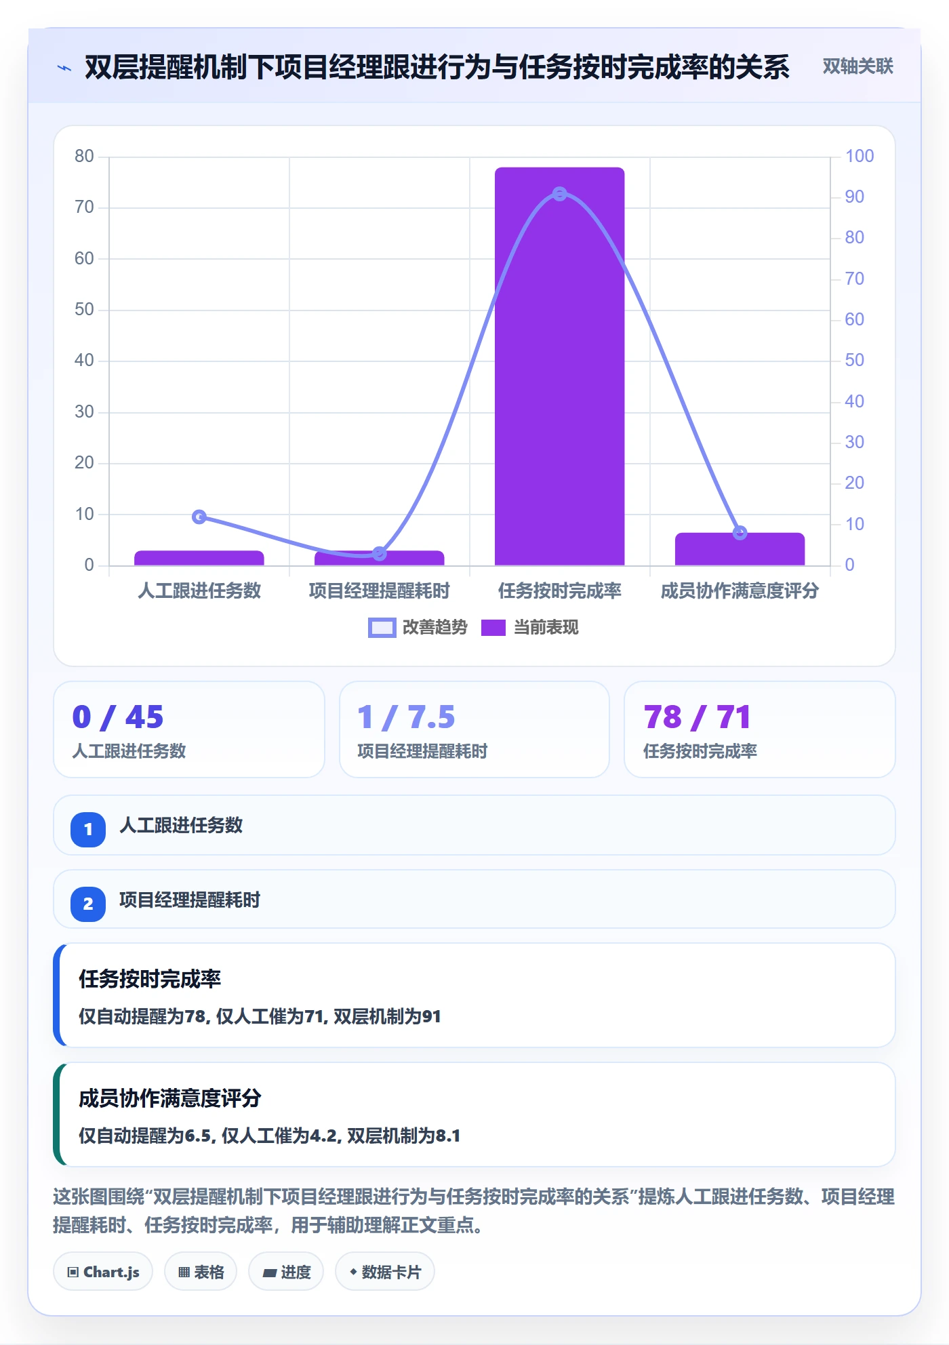Image resolution: width=949 pixels, height=1345 pixels.
Task: Click the 双轴关联 badge
Action: 857,66
